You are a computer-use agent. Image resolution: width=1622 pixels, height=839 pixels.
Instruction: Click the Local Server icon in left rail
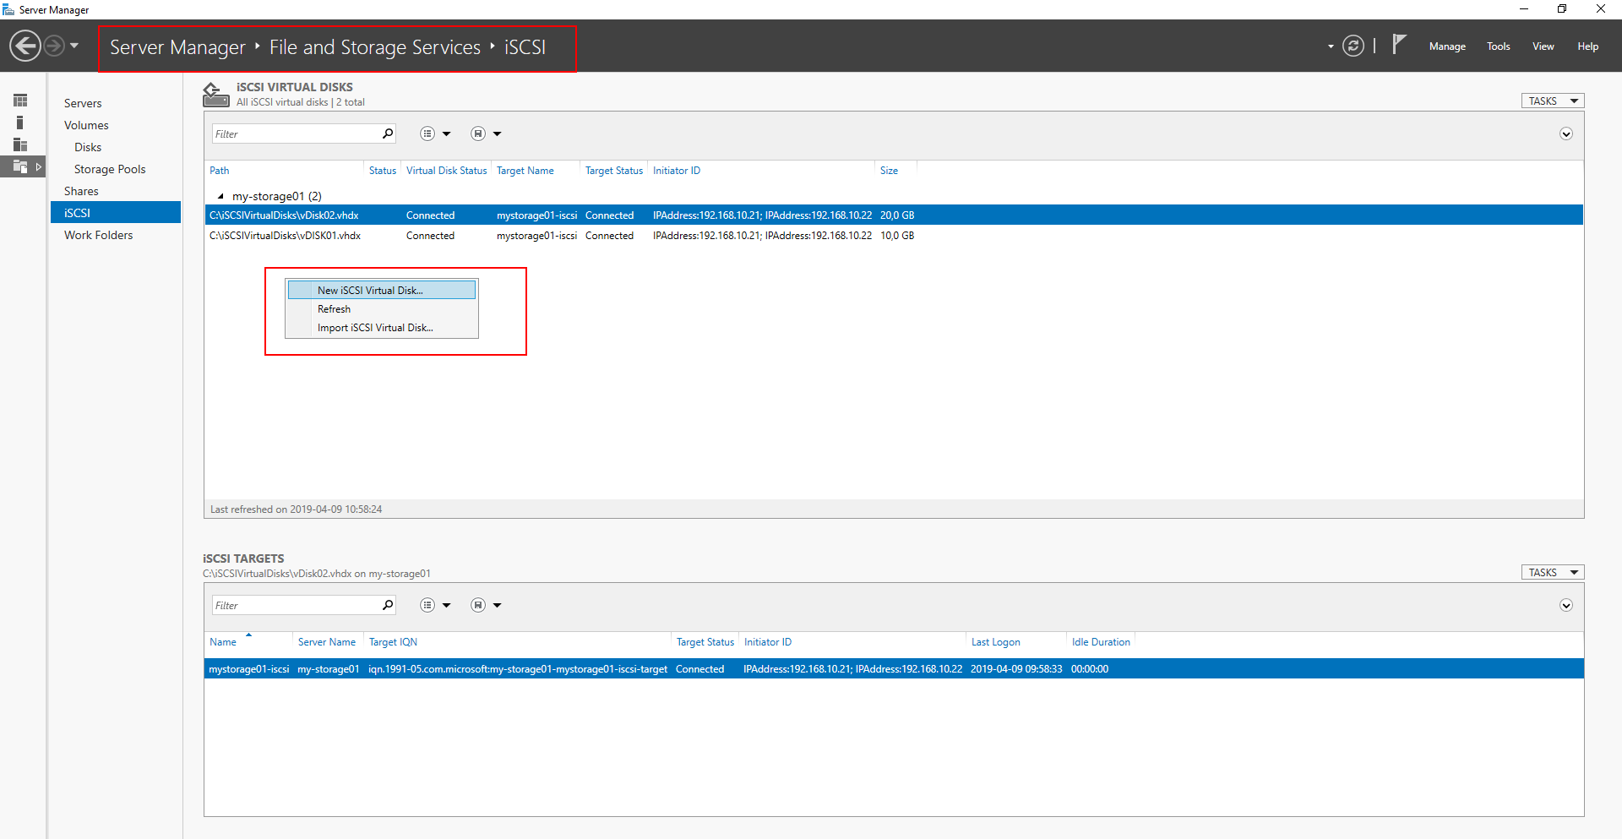coord(20,123)
